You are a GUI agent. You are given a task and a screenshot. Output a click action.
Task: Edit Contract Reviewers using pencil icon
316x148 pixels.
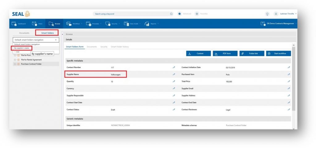(x=289, y=109)
